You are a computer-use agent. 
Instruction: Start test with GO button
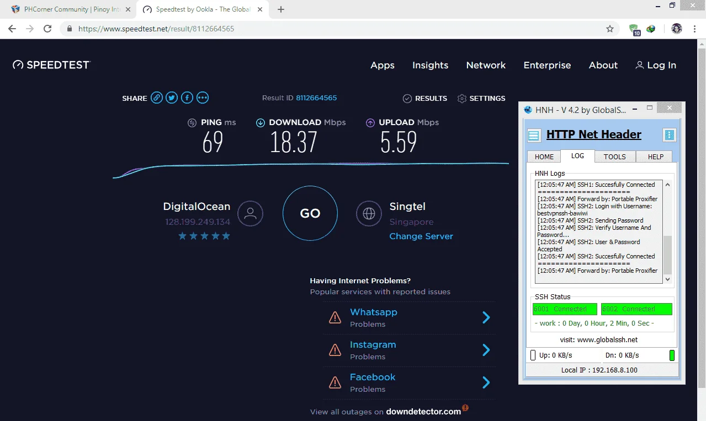coord(310,213)
